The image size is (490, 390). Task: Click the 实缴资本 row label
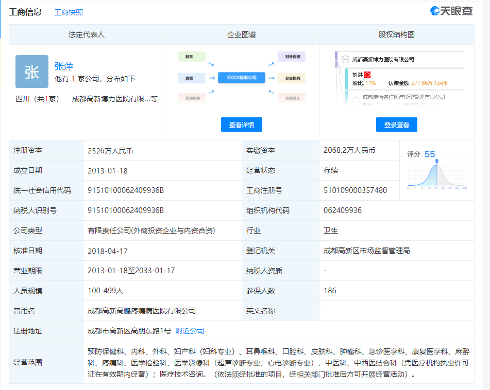pyautogui.click(x=261, y=150)
